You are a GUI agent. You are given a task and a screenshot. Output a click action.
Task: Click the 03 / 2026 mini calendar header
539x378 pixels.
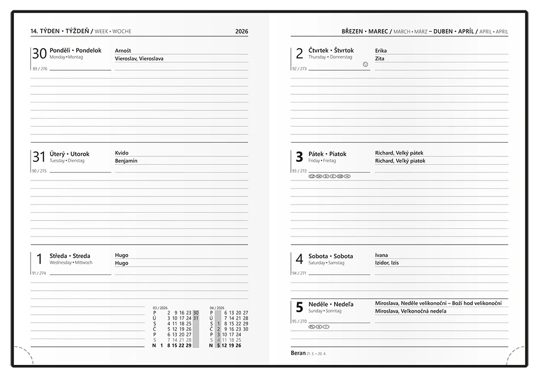160,308
